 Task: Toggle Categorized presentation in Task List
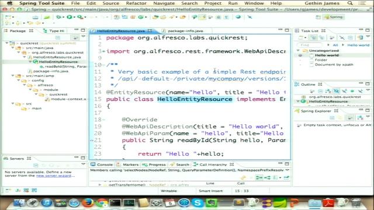click(313, 37)
